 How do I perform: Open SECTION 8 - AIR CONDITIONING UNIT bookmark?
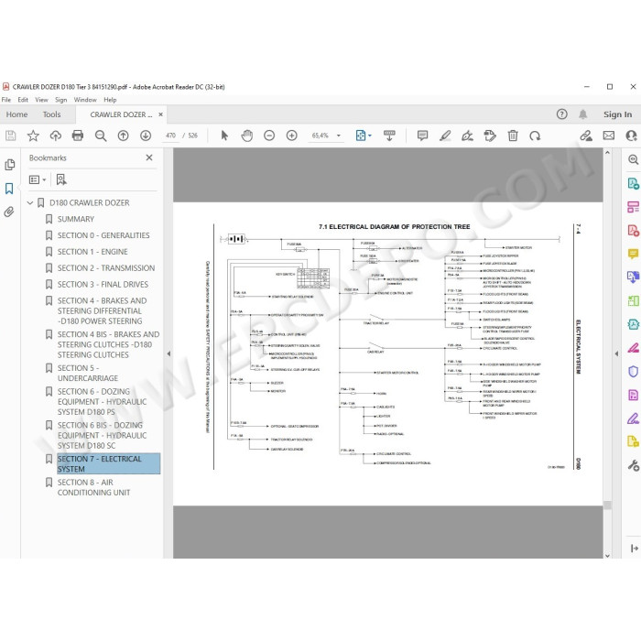[93, 487]
